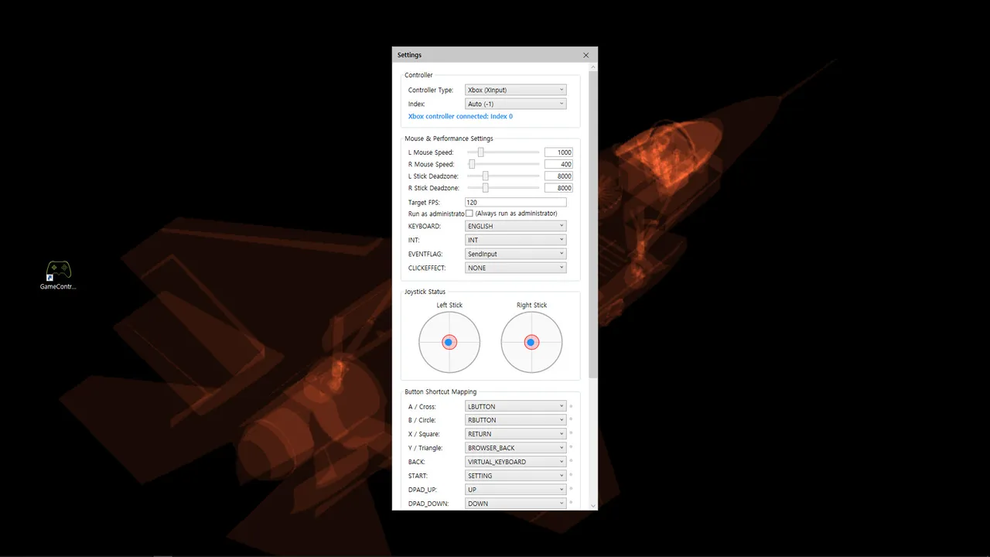Expand the BACK dropdown showing VIRTUAL_KEYBOARD
The image size is (990, 557).
[515, 462]
